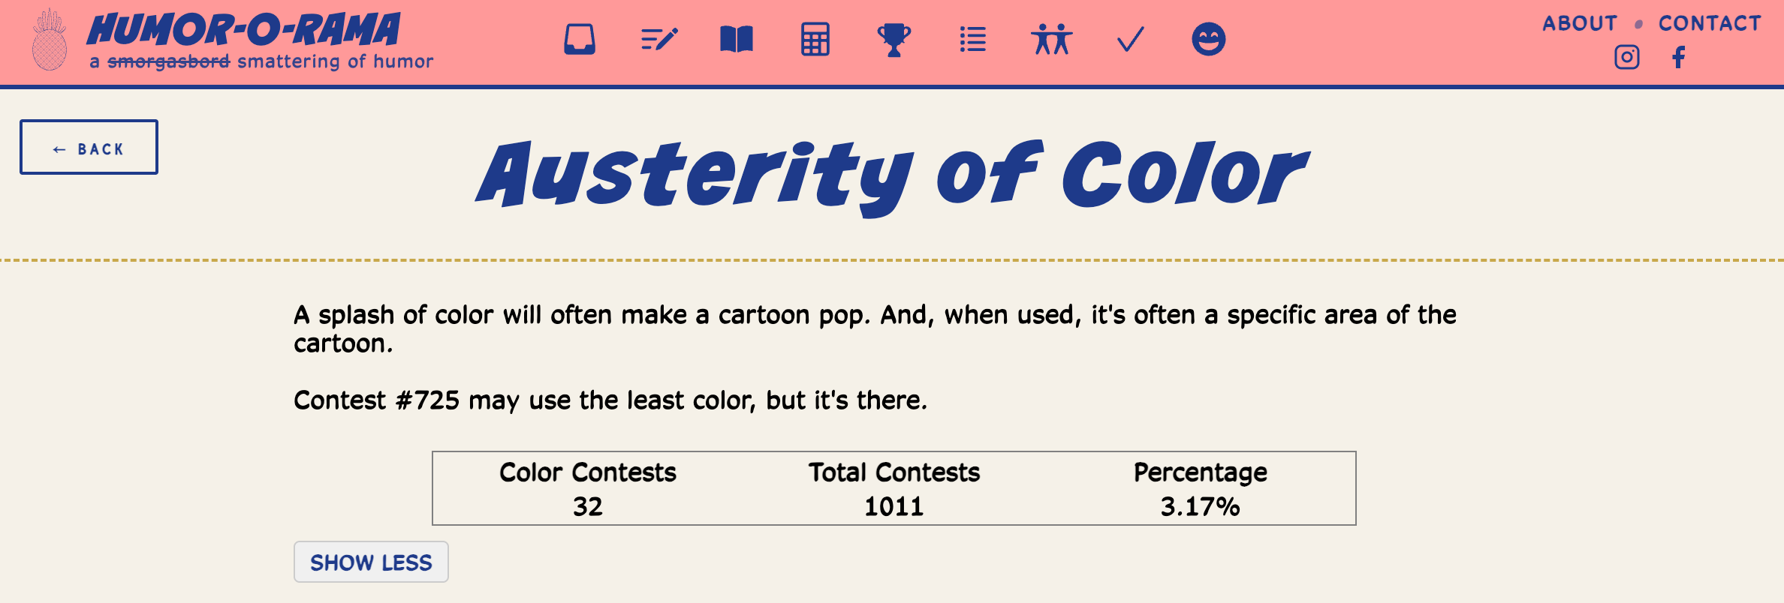
Task: Select the Percentage value 3.17%
Action: coord(1200,507)
